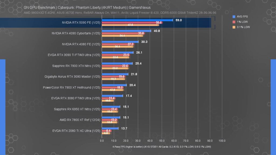Select the AVG FPS legend label
The image size is (276, 155).
[x=242, y=16]
